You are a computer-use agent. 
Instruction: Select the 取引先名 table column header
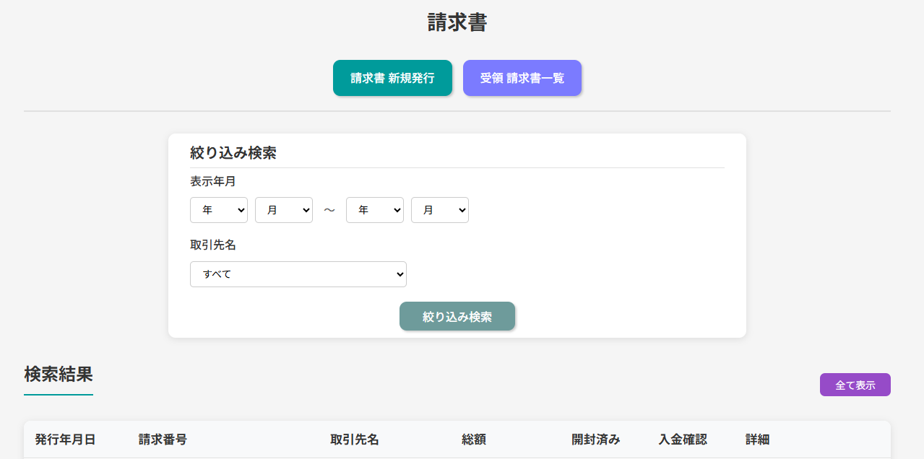355,440
